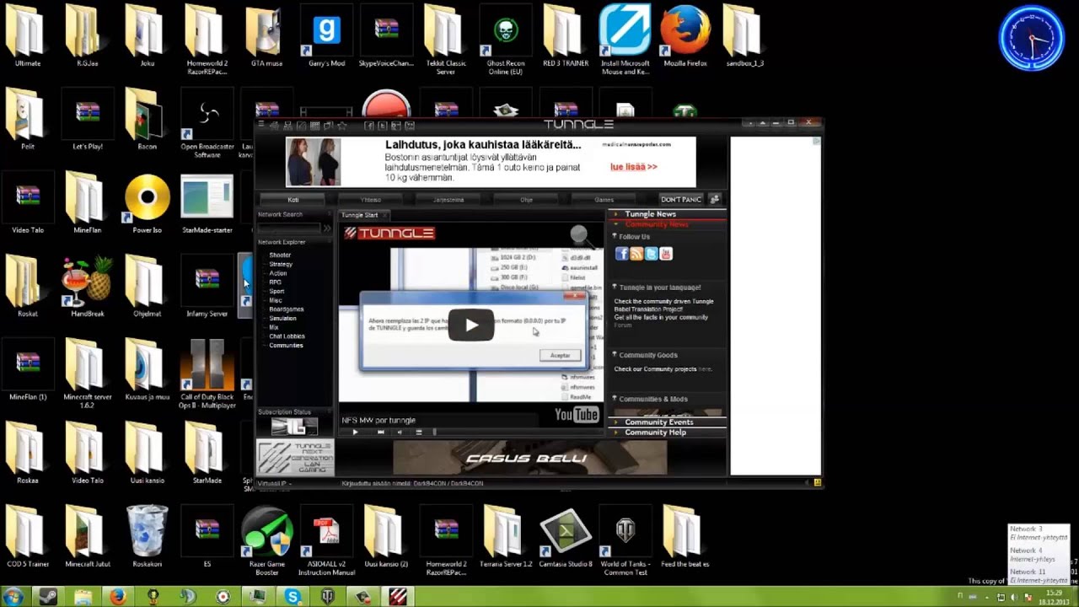Screen dimensions: 1079x607
Task: Click the Tunngle taskbar button
Action: pyautogui.click(x=398, y=597)
